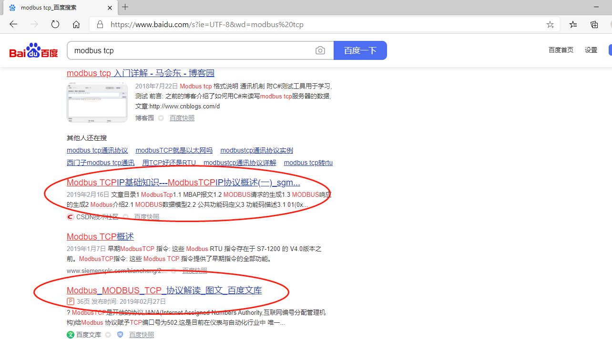Search related term modbus tcp转rtu
Viewport: 612px width, 339px height.
coord(308,163)
